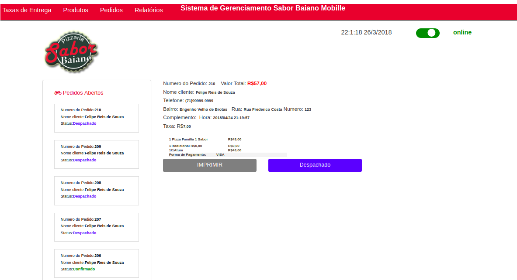The image size is (517, 280).
Task: Click the purple Despachado button
Action: tap(315, 165)
